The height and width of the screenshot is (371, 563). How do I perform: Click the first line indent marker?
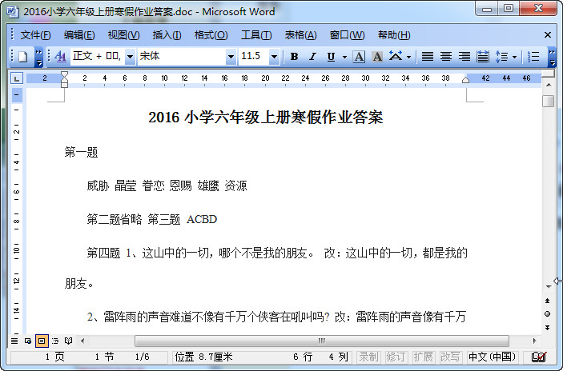point(64,75)
